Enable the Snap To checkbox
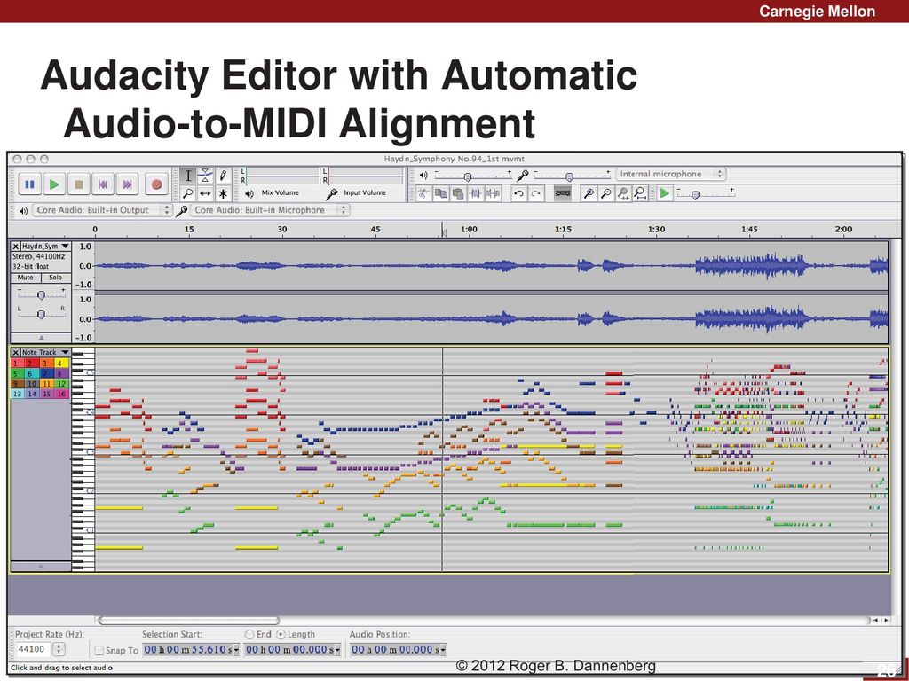 tap(99, 650)
